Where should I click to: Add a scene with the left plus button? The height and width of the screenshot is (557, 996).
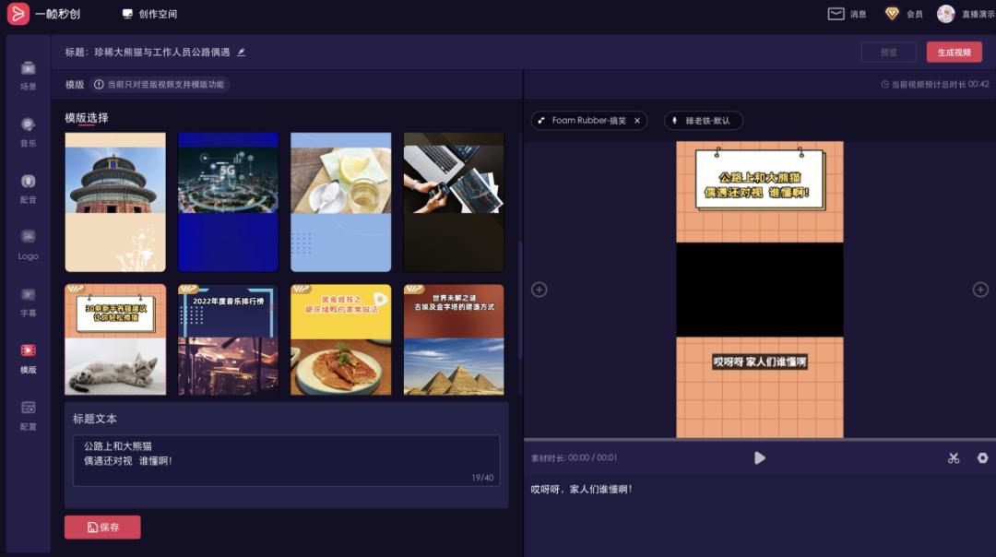pyautogui.click(x=539, y=290)
